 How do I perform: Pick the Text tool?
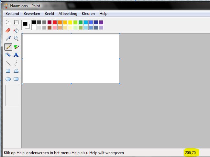coord(16,55)
